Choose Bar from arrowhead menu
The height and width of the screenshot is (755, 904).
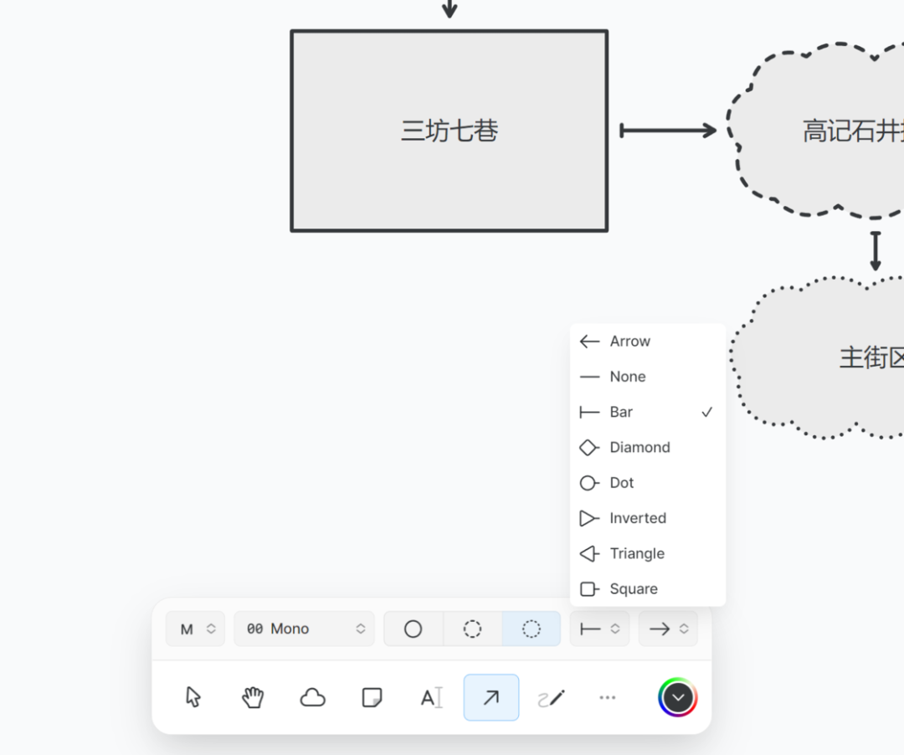pos(647,412)
